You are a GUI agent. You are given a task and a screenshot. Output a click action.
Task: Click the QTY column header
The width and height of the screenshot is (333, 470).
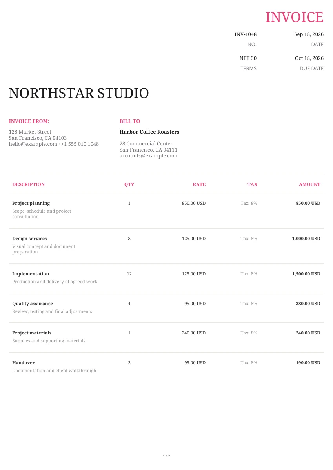tap(129, 184)
